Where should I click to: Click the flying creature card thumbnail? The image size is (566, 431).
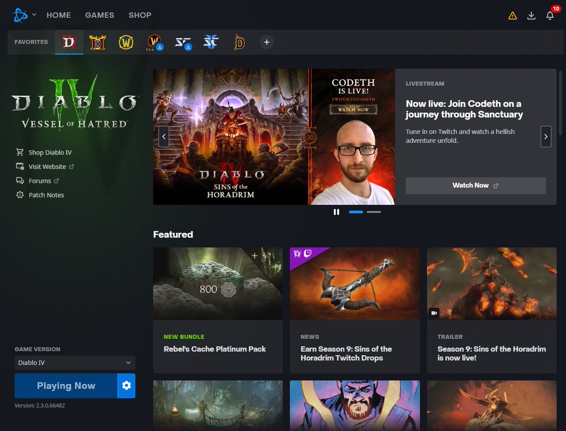[x=491, y=406]
